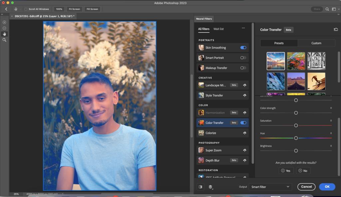Viewport: 341px width, 197px height.
Task: Open the status bar document info chevron
Action: click(63, 194)
